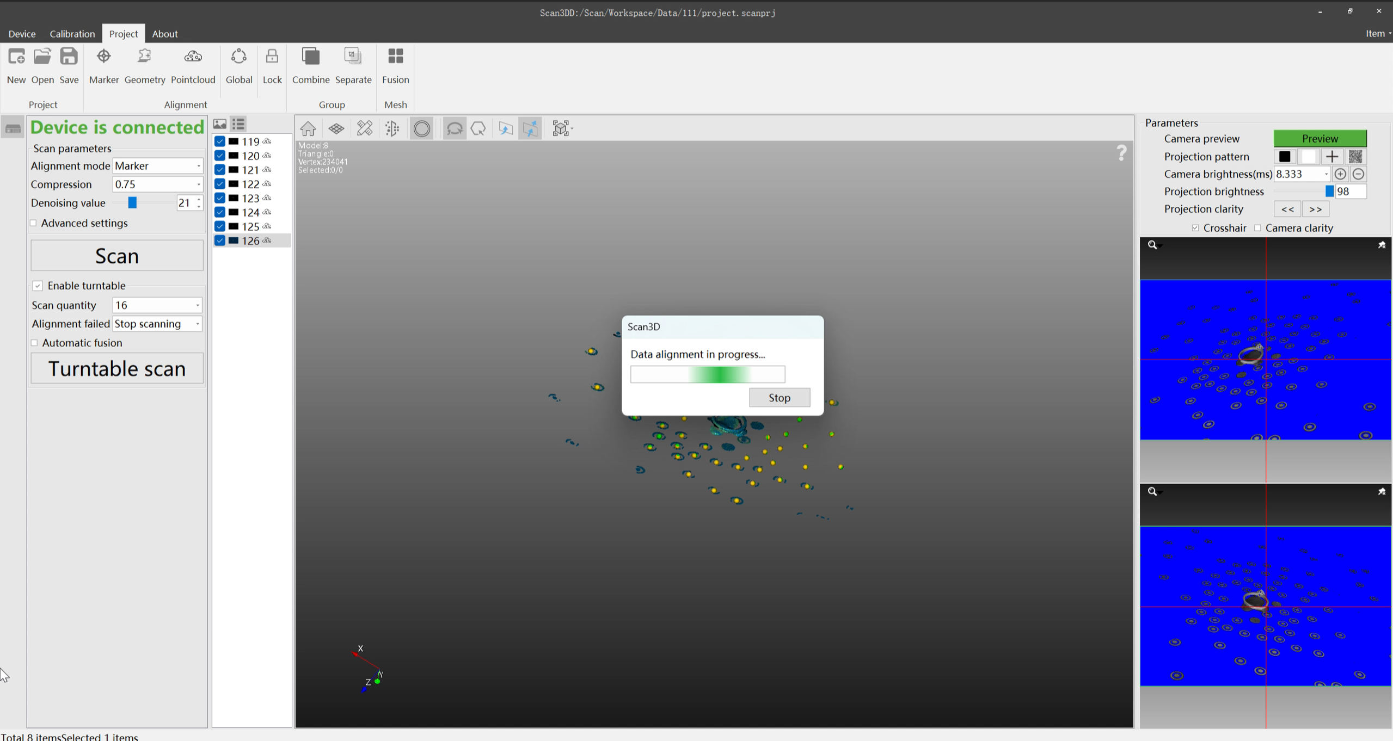Open the Alignment failed dropdown
1393x741 pixels.
[x=157, y=324]
